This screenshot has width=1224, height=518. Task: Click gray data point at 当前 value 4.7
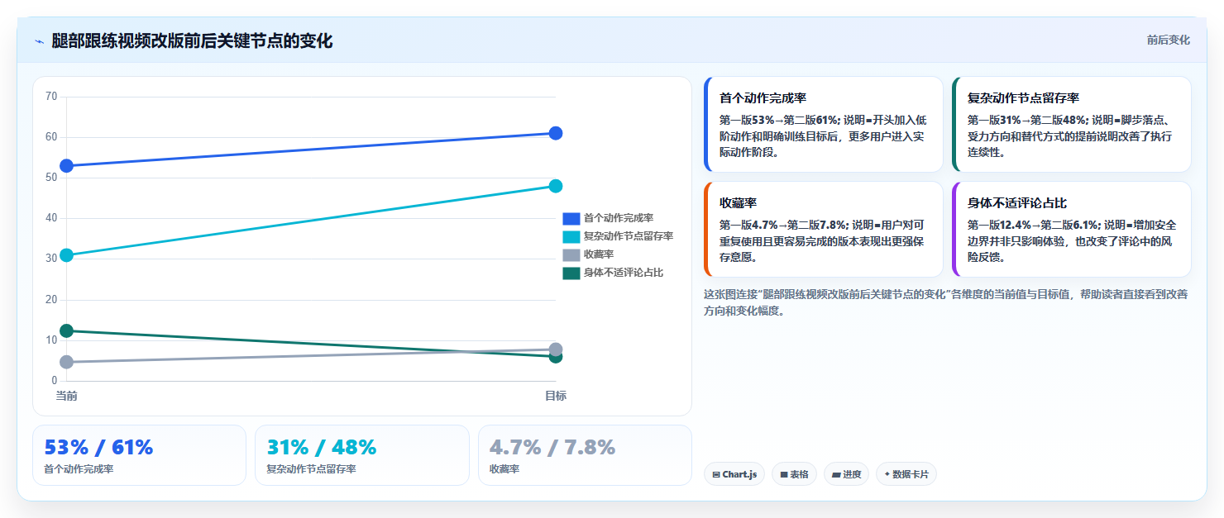(67, 362)
